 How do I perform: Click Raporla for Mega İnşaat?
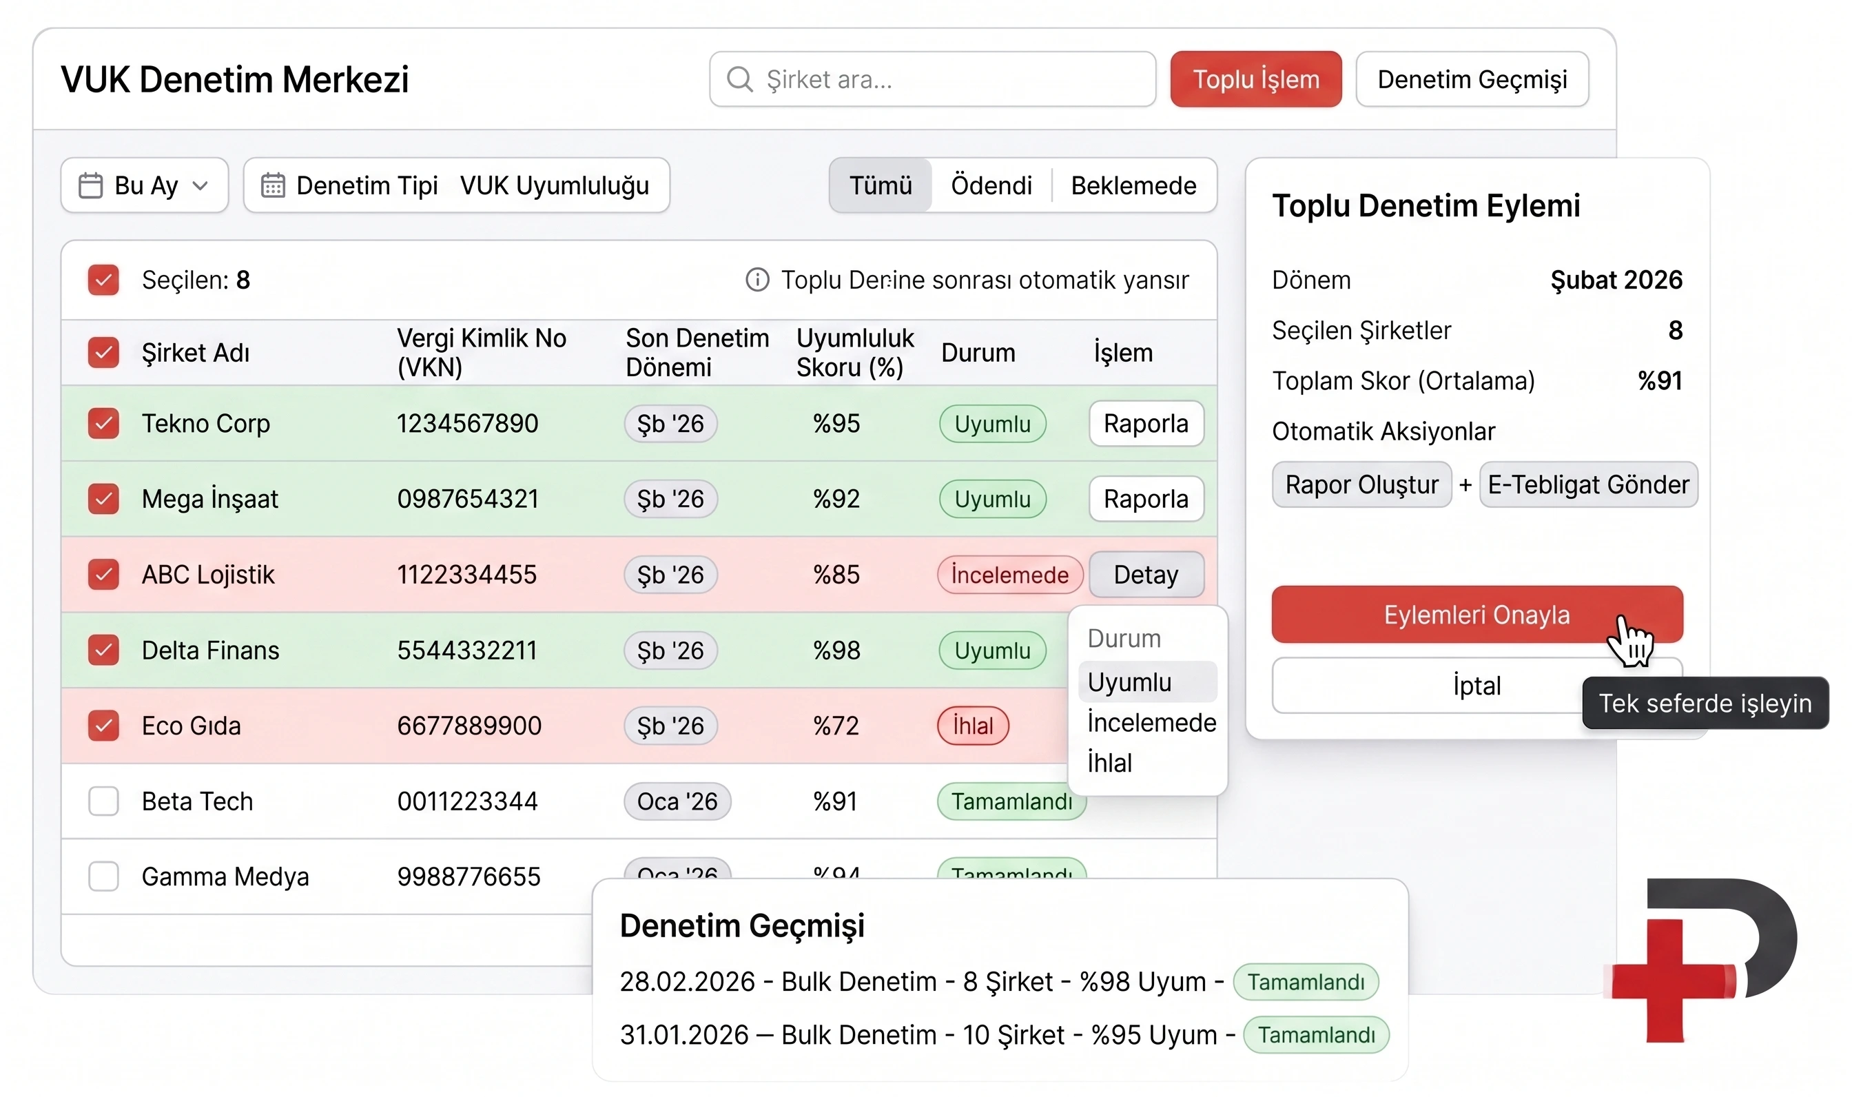coord(1146,499)
